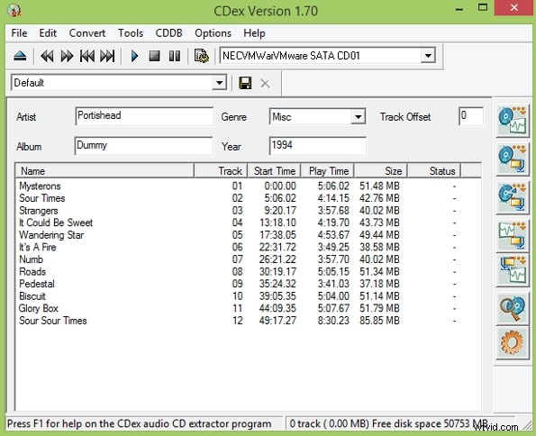Open the Help menu
Viewport: 536px width, 436px height.
(254, 33)
